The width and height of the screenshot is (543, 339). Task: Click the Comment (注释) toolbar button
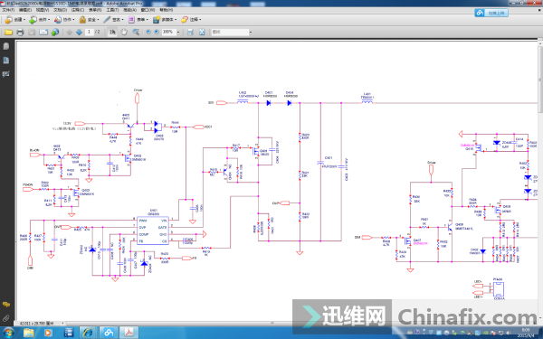pyautogui.click(x=191, y=20)
